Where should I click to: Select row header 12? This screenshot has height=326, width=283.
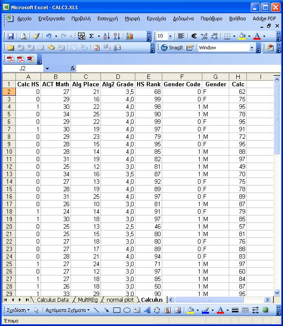9,167
